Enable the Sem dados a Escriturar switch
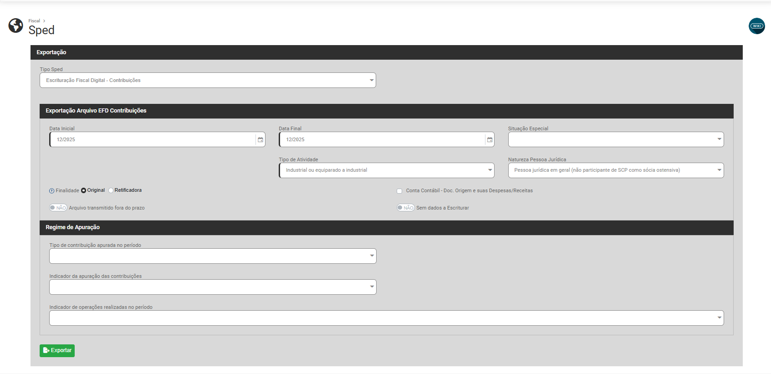 pyautogui.click(x=405, y=208)
